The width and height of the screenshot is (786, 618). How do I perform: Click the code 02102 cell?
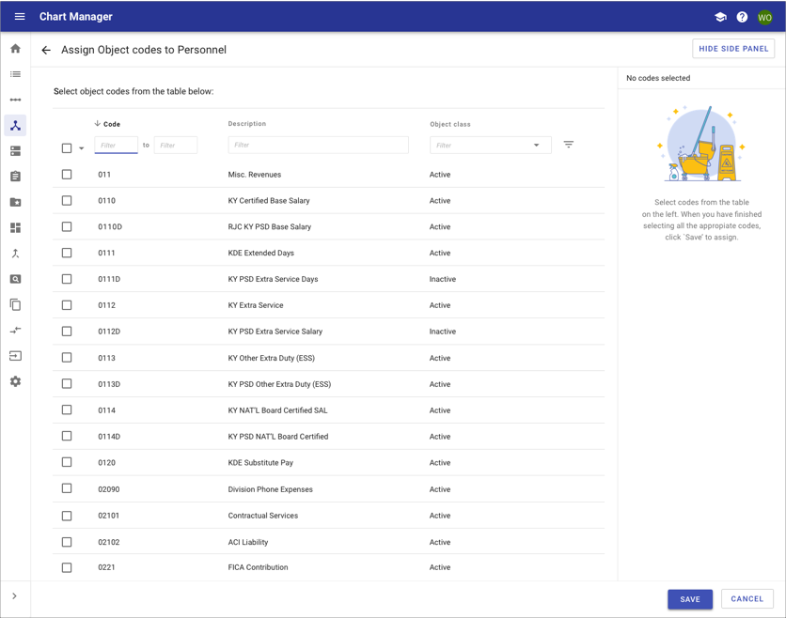pyautogui.click(x=109, y=542)
